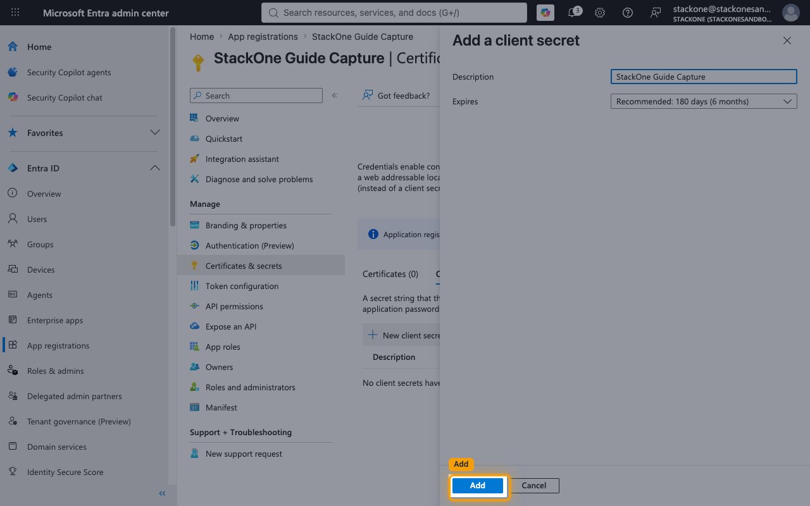
Task: Close the Add a client secret panel
Action: 787,40
